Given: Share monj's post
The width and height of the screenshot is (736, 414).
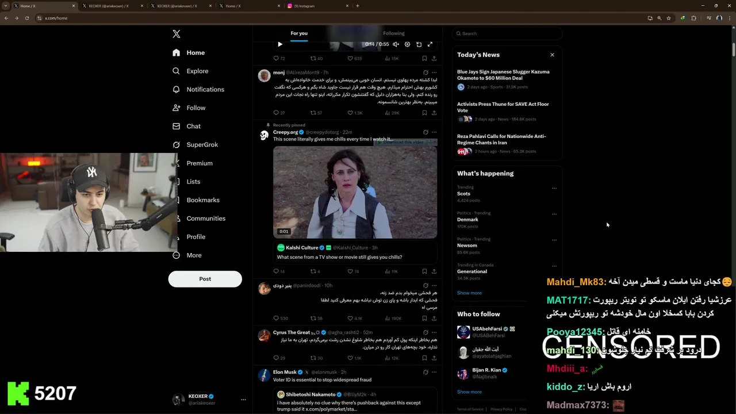Looking at the screenshot, I should pos(434,113).
